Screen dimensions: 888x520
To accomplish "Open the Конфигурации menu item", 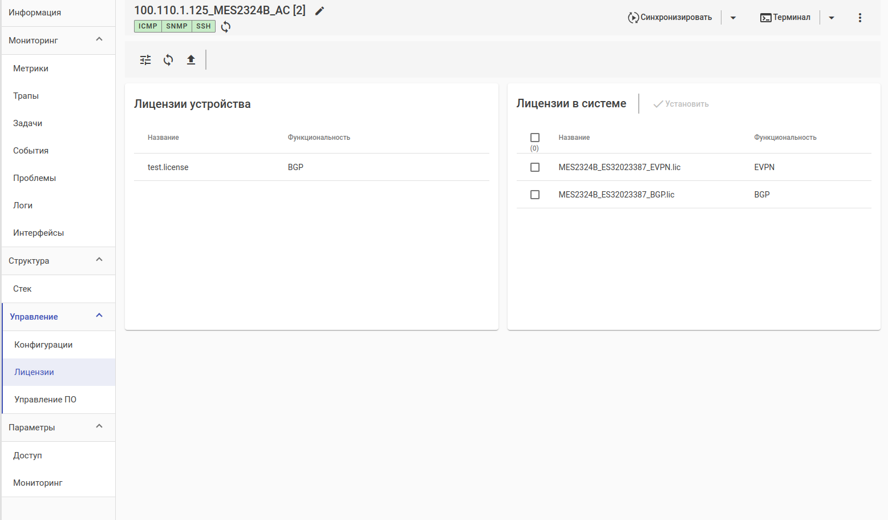I will click(43, 345).
